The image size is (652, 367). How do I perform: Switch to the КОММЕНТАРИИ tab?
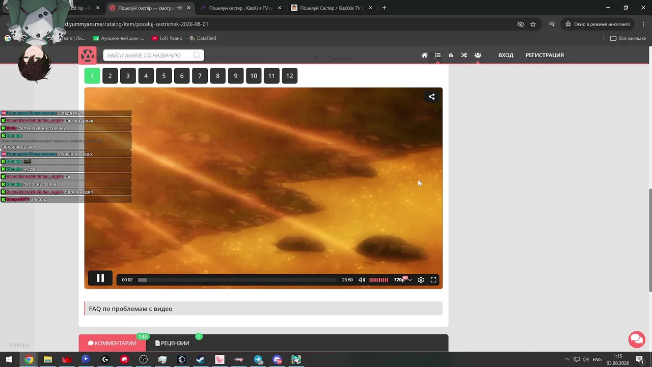click(112, 343)
